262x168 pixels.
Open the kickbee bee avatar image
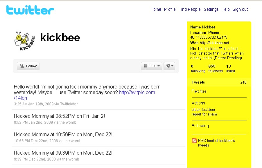tap(25, 41)
